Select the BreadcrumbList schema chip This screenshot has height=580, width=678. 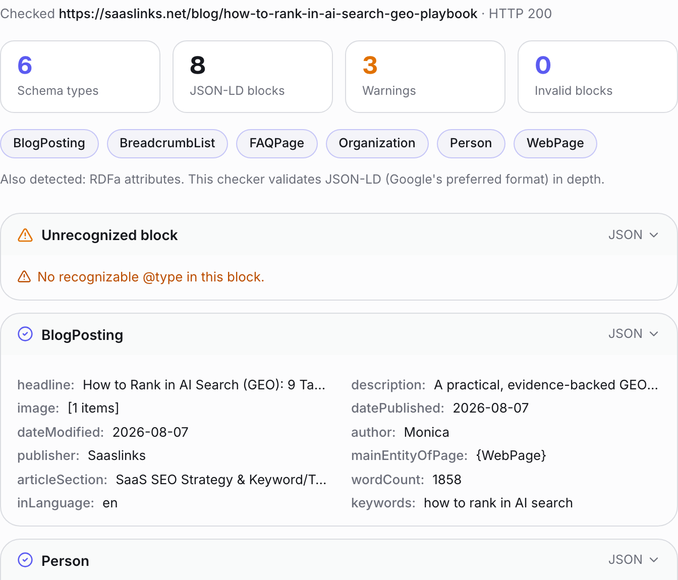167,143
